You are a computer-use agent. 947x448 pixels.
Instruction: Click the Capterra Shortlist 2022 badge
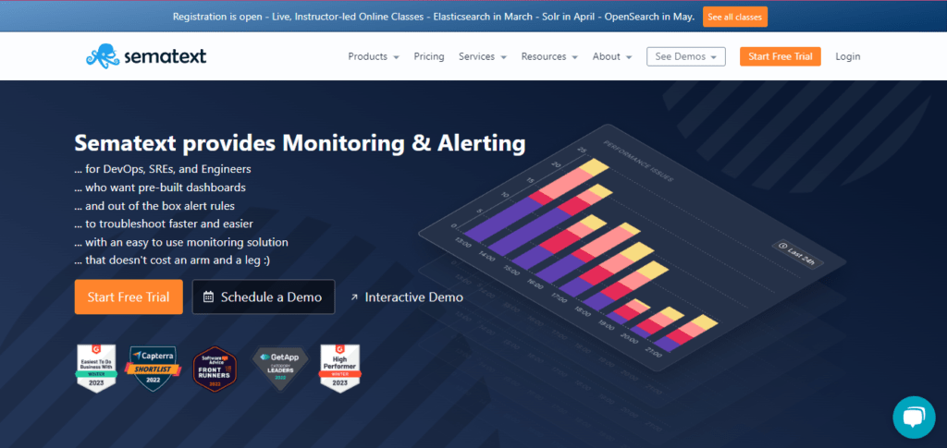click(x=151, y=369)
